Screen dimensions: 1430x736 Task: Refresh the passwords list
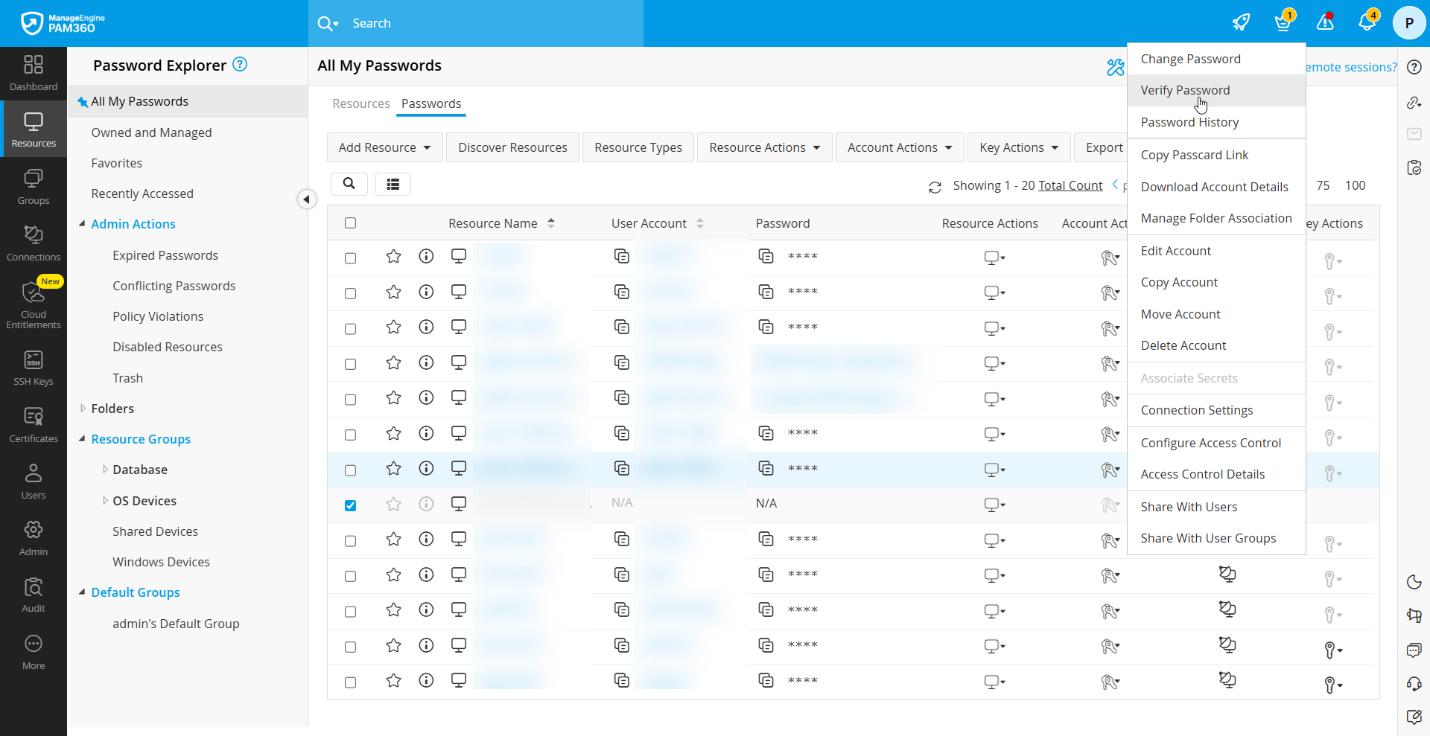(935, 187)
